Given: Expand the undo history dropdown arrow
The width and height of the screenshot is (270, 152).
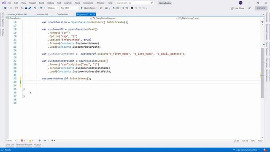Looking at the screenshot, I should [x=38, y=8].
